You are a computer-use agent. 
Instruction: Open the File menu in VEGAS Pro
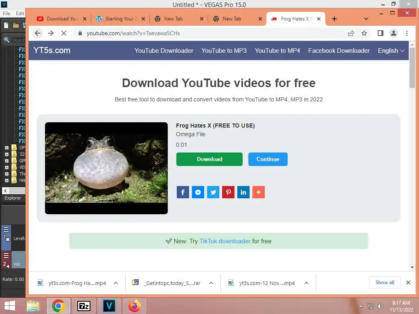[7, 13]
